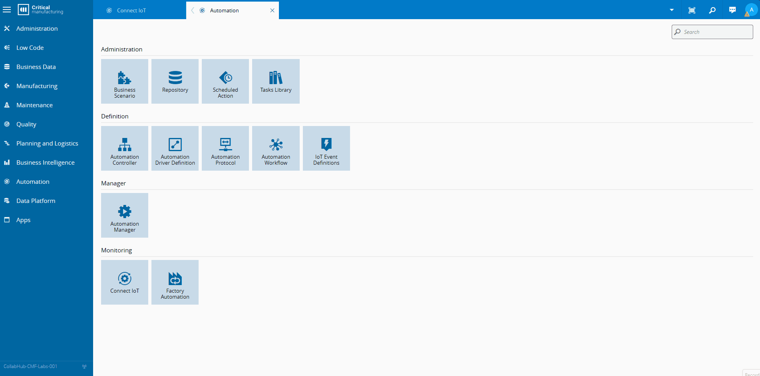Click the Administration section heading
The image size is (760, 376).
[x=121, y=49]
